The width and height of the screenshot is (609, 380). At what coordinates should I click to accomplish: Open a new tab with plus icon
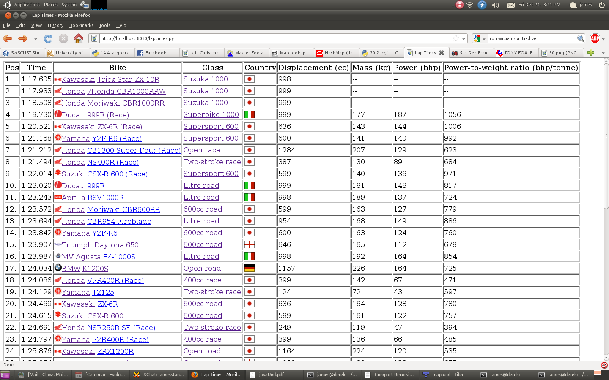tap(591, 52)
